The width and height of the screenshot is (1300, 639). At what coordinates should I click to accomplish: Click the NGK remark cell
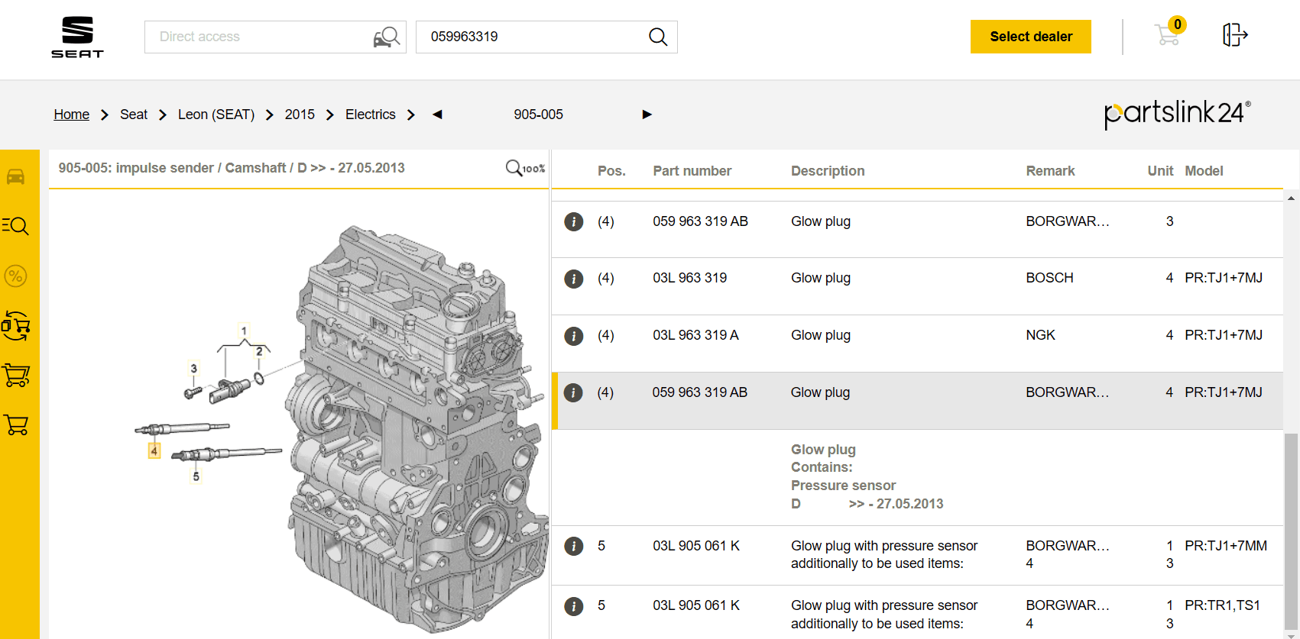click(x=1040, y=335)
